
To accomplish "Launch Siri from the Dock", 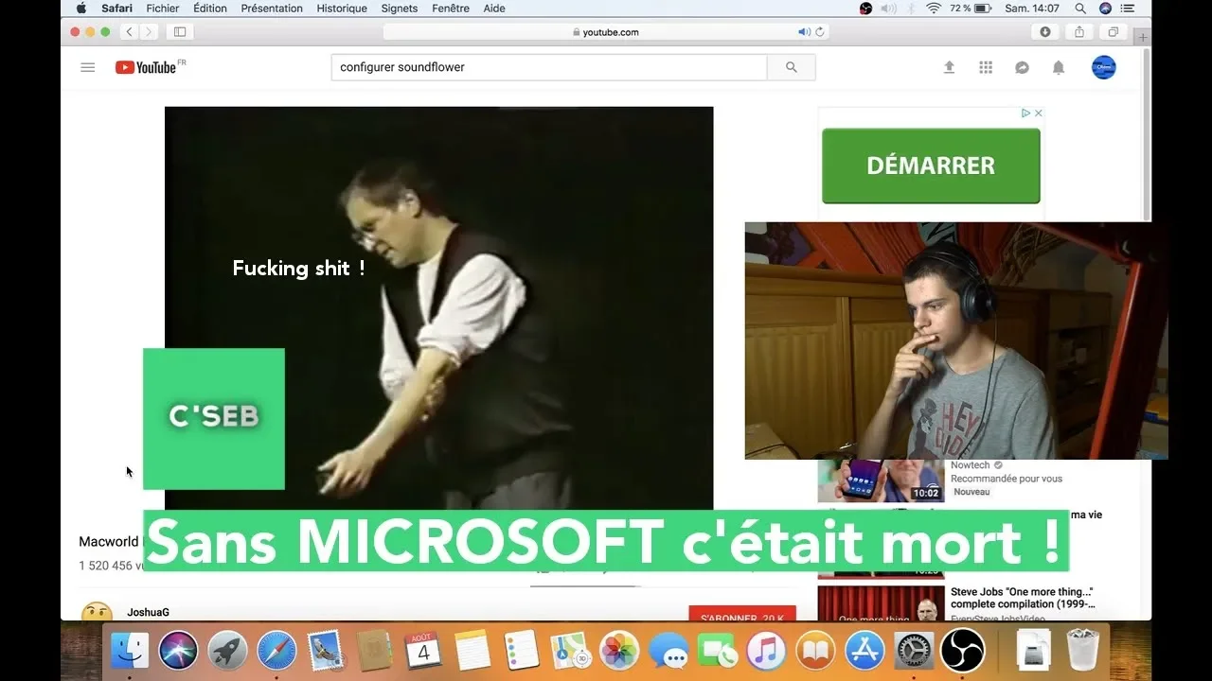I will (178, 650).
